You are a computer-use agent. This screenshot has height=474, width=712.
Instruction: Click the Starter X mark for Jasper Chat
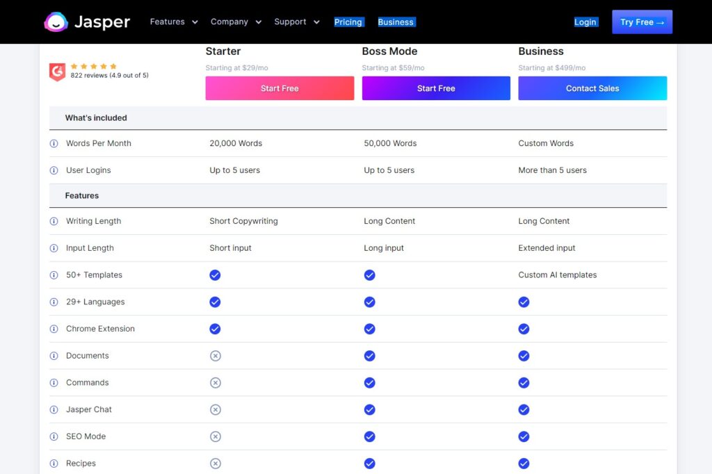coord(216,409)
